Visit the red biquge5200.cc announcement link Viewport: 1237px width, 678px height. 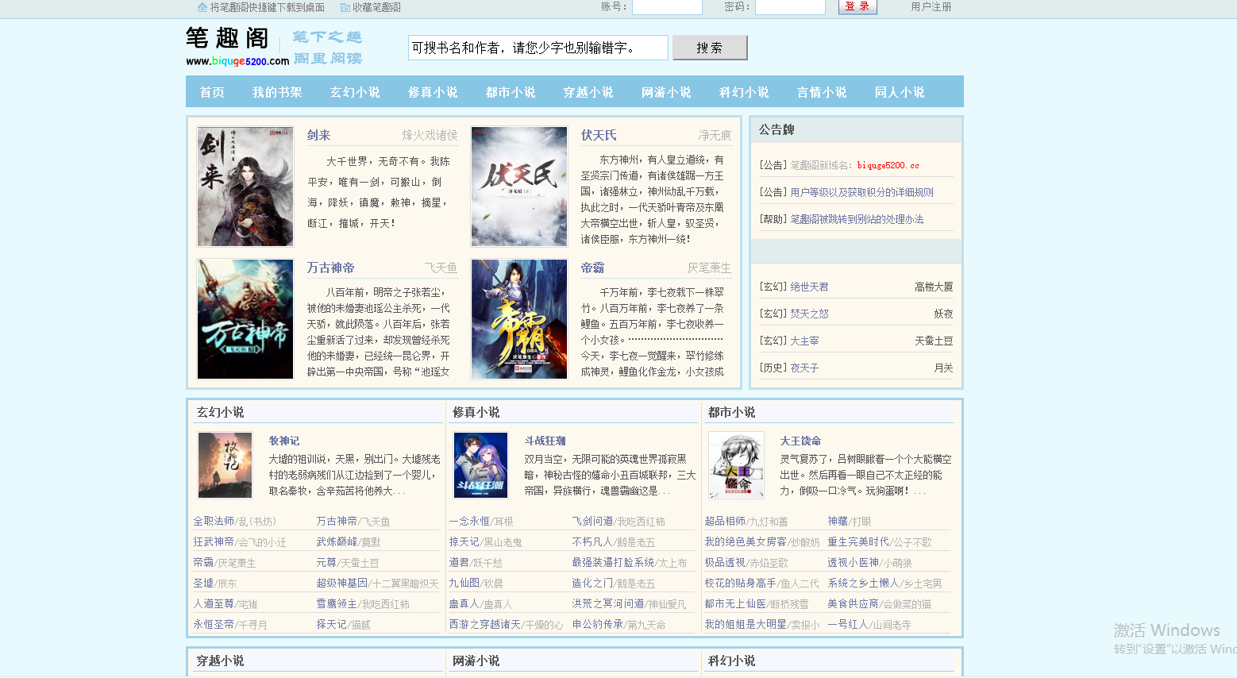click(x=887, y=165)
